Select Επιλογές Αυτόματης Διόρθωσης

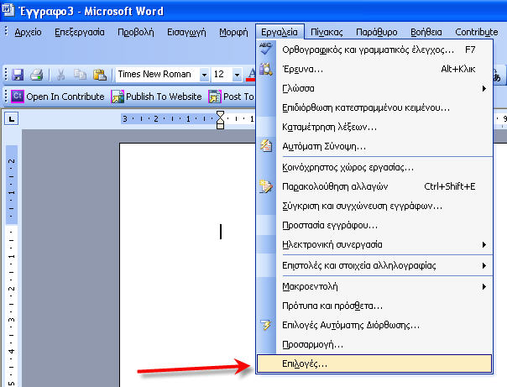[x=374, y=325]
